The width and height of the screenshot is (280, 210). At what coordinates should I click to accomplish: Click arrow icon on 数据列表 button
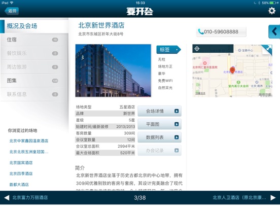click(x=177, y=137)
